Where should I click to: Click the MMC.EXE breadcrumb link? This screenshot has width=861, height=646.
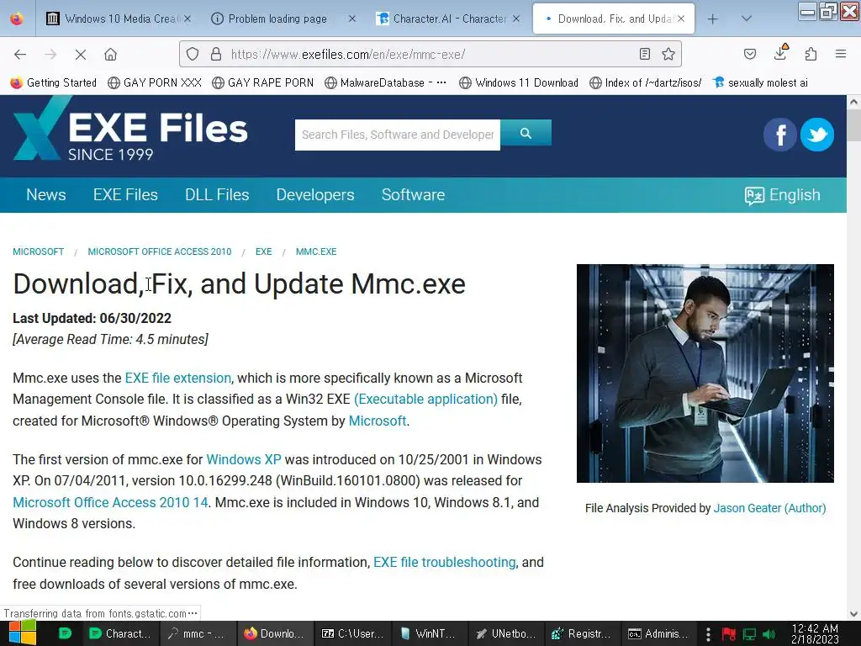point(316,252)
